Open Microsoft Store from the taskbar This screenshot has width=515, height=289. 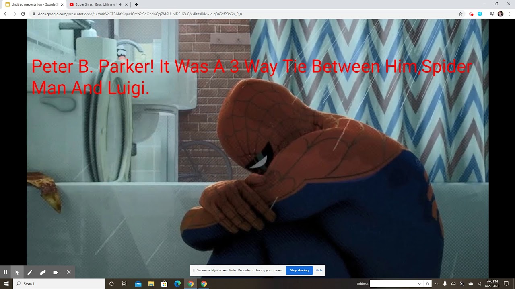164,284
